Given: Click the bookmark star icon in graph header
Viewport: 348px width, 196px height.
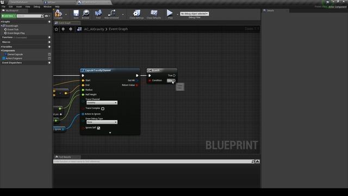Looking at the screenshot, I should coord(57,29).
